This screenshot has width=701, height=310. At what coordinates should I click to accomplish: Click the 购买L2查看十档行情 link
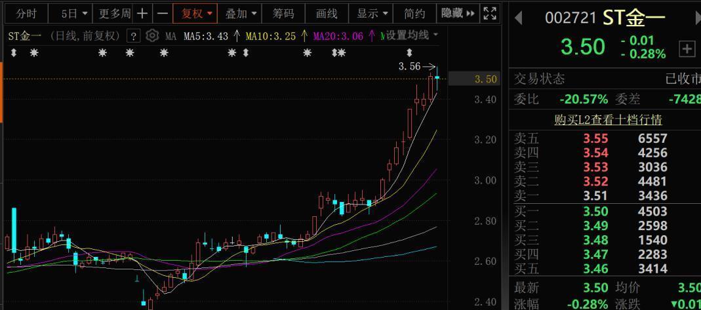click(x=607, y=120)
